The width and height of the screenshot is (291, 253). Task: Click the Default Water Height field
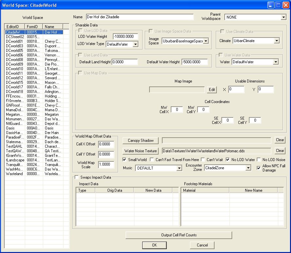[195, 62]
